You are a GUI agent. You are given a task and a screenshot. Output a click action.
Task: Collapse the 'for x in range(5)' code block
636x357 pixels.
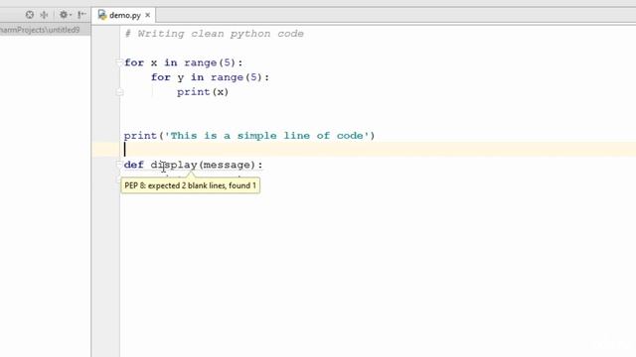coord(119,62)
